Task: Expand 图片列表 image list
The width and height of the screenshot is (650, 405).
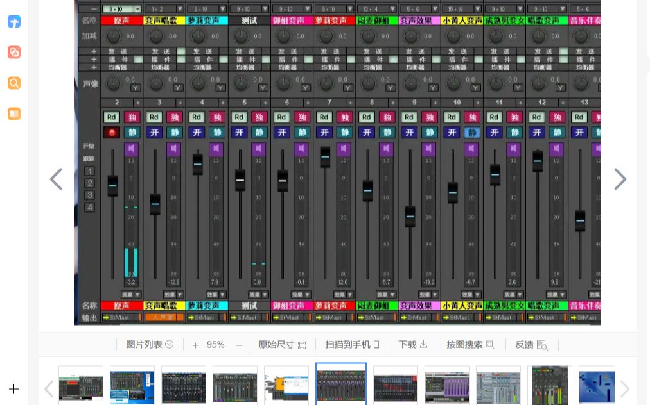Action: click(150, 345)
